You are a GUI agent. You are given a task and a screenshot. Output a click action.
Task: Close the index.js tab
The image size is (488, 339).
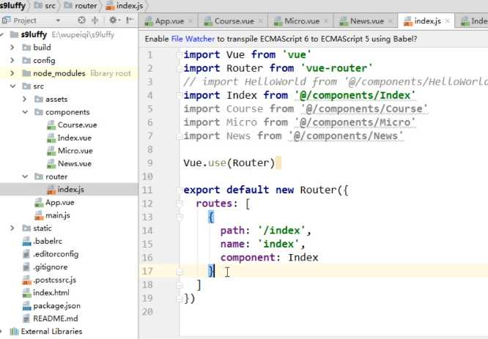pos(448,21)
